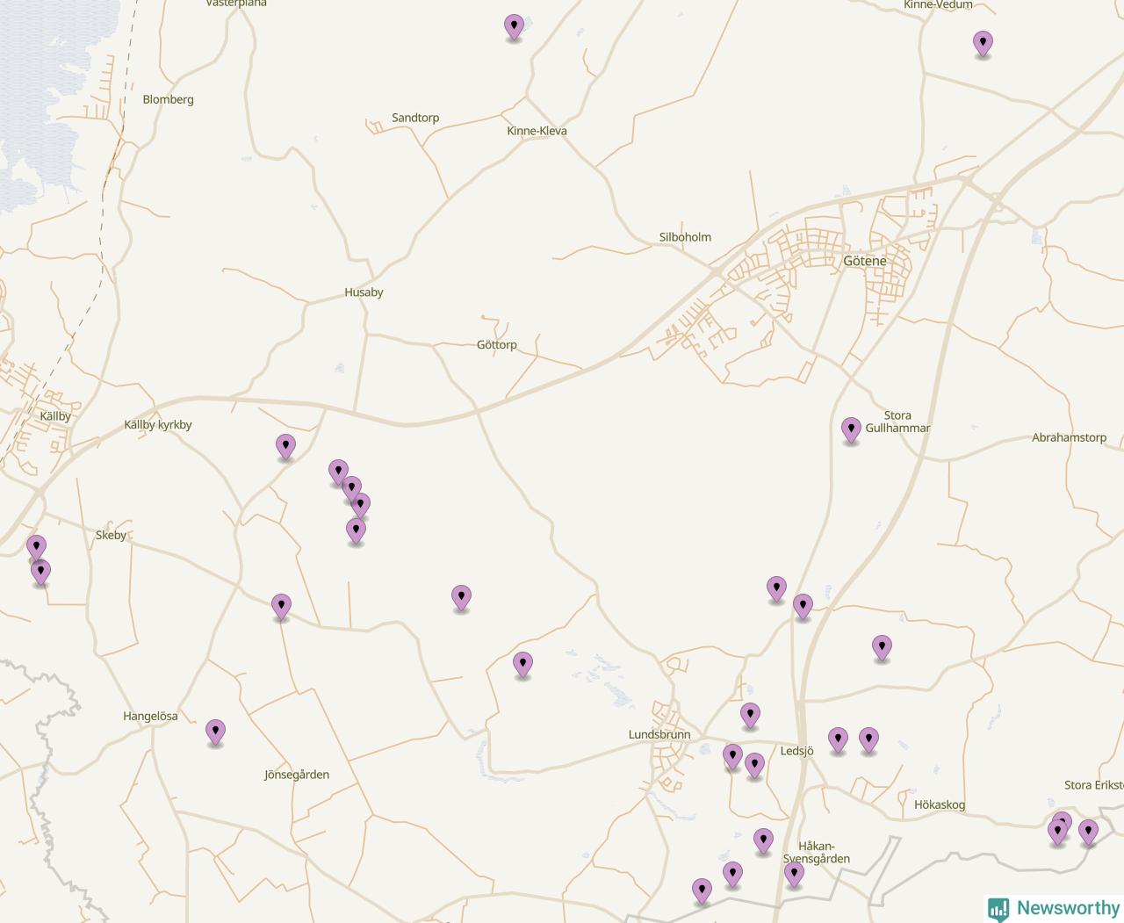Viewport: 1124px width, 923px height.
Task: Click the map pin below Kinne-Vedum
Action: point(983,43)
